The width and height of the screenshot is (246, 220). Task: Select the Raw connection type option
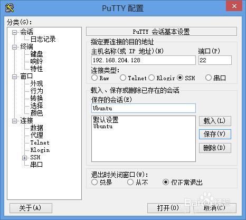94,78
